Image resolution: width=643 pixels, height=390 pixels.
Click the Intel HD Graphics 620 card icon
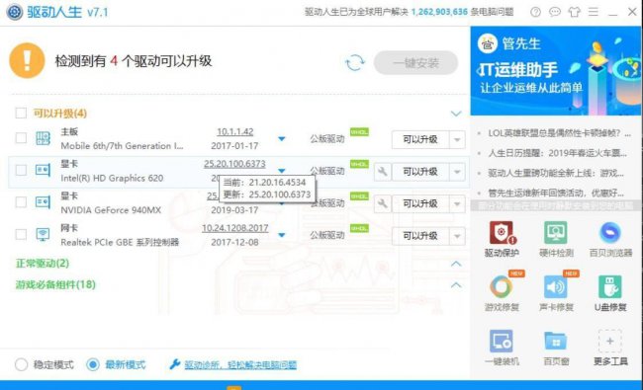click(44, 170)
